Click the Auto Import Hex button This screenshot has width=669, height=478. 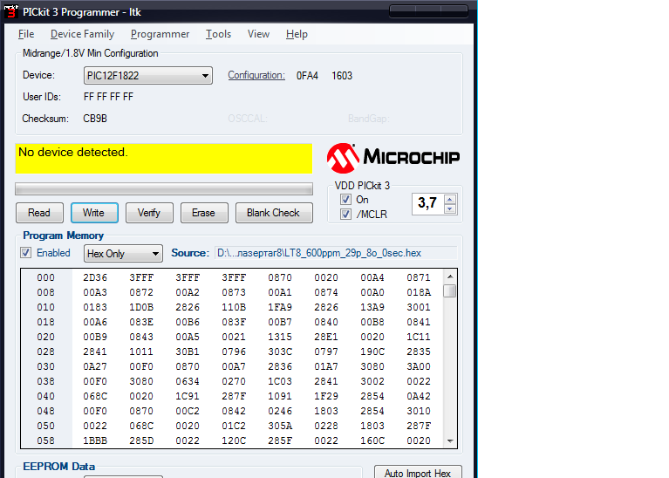point(418,472)
